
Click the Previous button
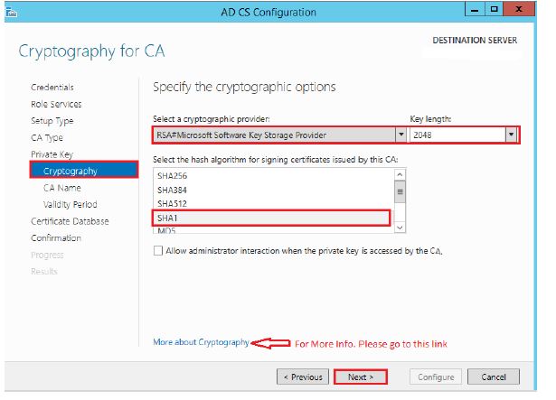[x=303, y=377]
